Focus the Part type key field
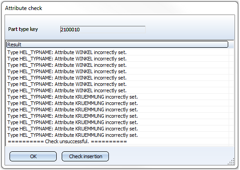This screenshot has width=240, height=170. click(103, 30)
